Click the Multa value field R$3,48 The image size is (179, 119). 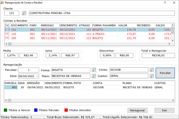(x=28, y=55)
